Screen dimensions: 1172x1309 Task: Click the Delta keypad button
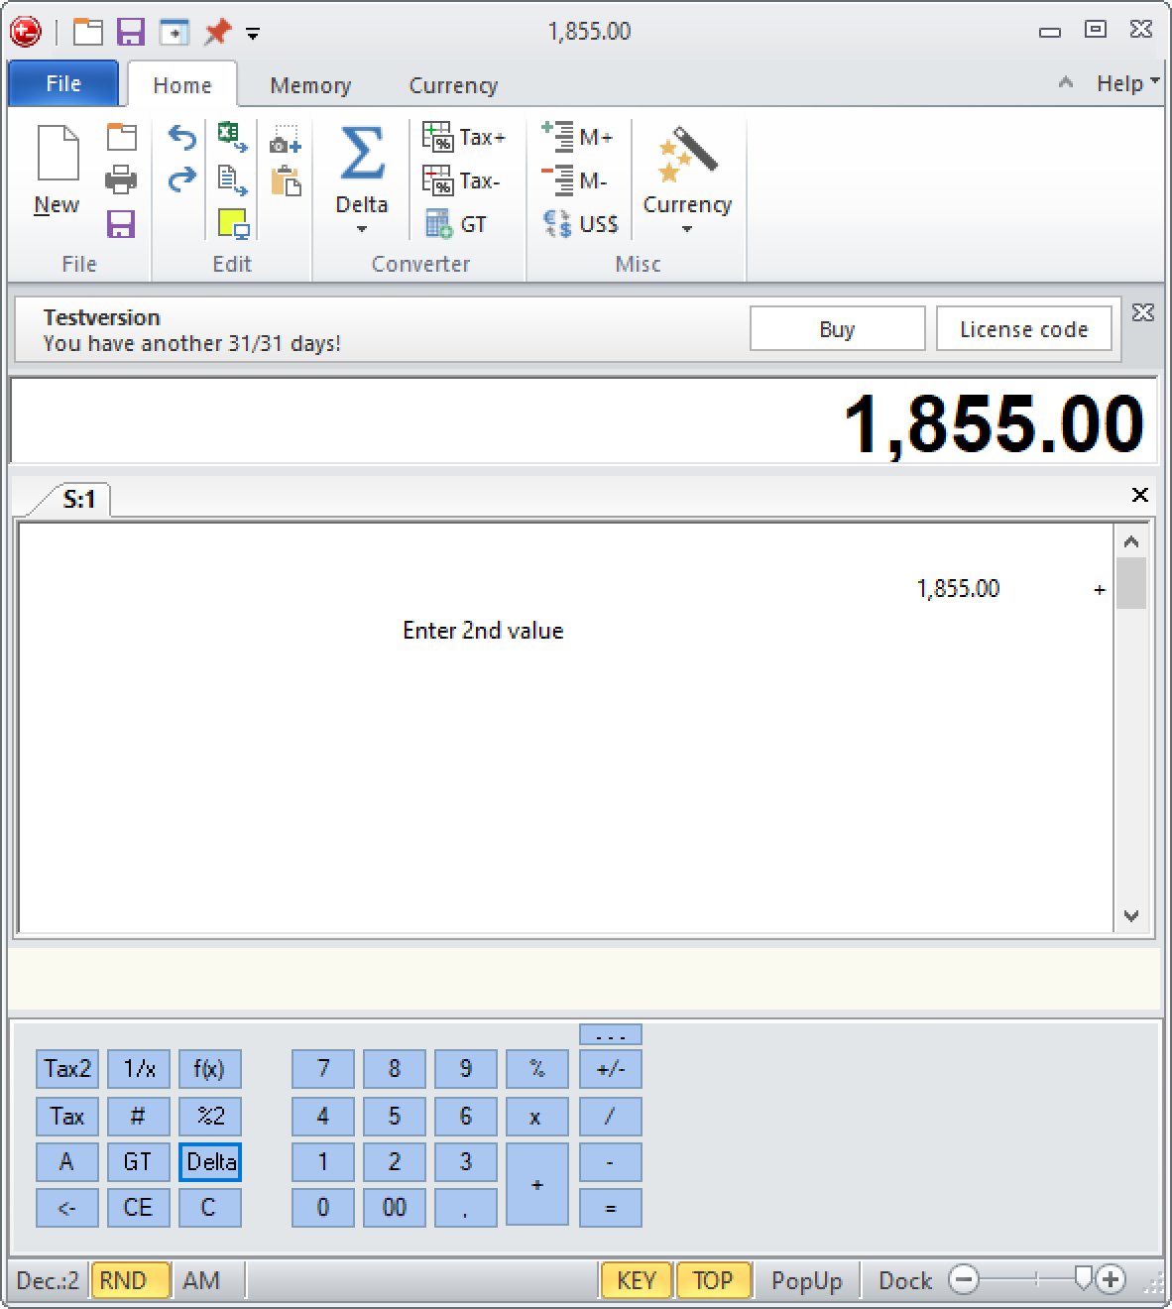tap(210, 1162)
